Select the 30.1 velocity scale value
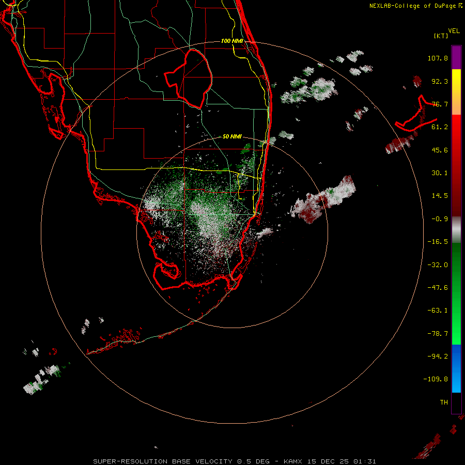The height and width of the screenshot is (465, 465). [x=440, y=173]
